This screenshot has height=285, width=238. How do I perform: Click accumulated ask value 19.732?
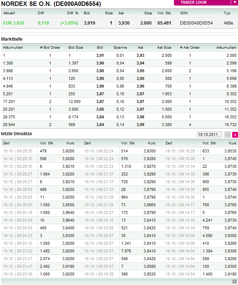230,125
